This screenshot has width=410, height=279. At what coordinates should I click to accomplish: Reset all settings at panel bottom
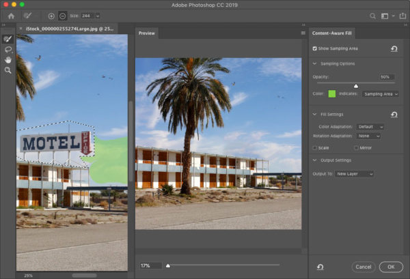click(320, 267)
